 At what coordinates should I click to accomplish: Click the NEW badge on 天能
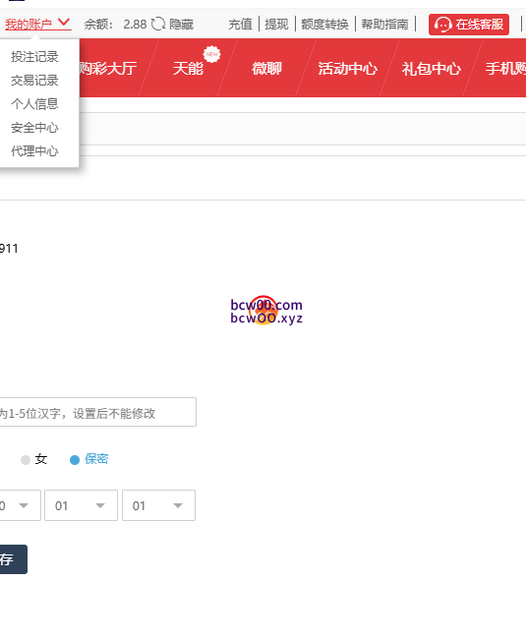[211, 54]
